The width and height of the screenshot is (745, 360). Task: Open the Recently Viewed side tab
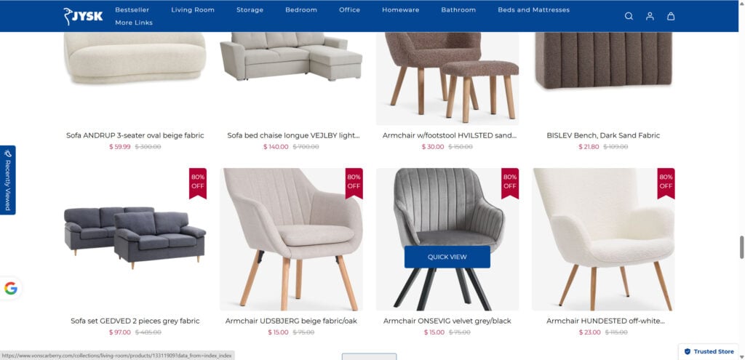(7, 180)
